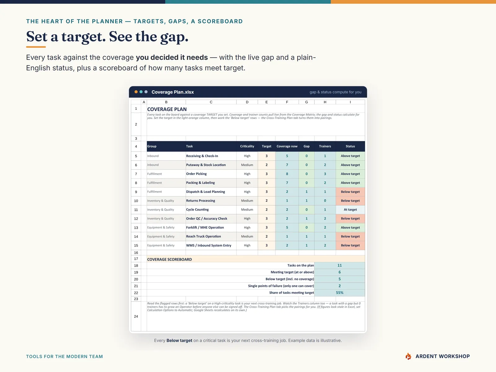
Task: Click the Order QC / Accuracy Check cell
Action: coord(211,219)
